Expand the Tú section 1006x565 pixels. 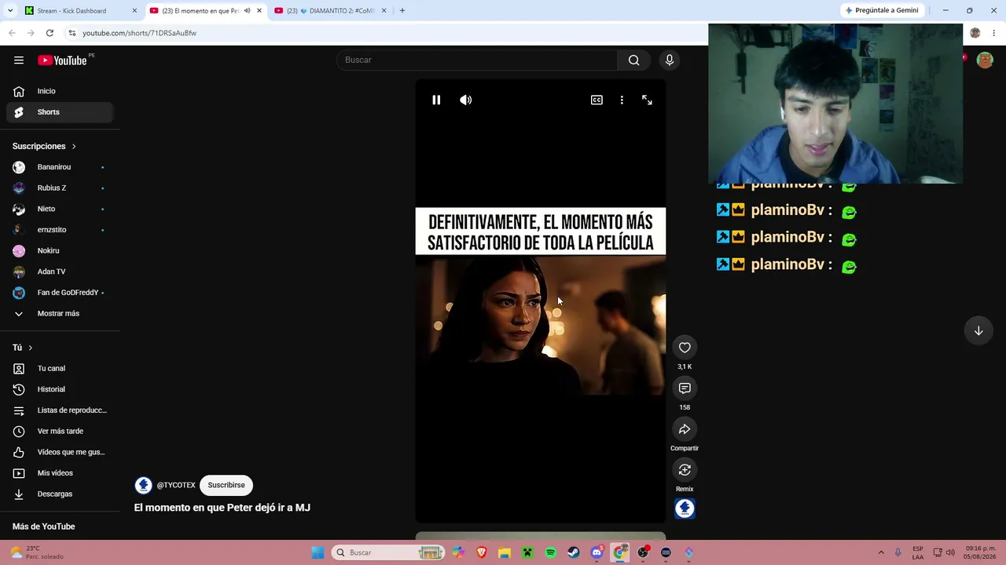(23, 348)
